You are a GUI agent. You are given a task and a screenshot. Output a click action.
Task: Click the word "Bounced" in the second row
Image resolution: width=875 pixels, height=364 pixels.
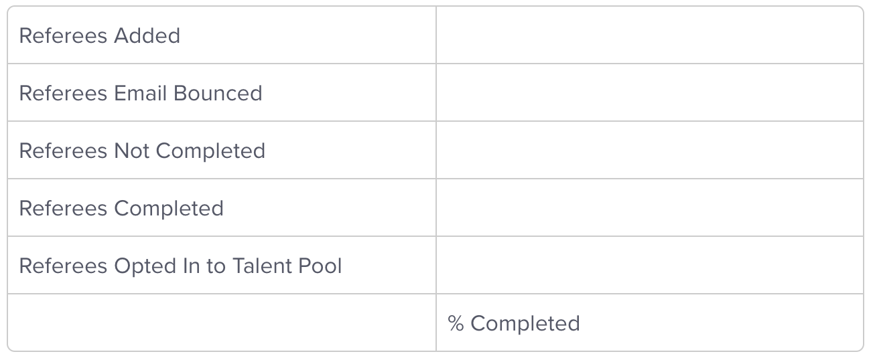pos(218,93)
